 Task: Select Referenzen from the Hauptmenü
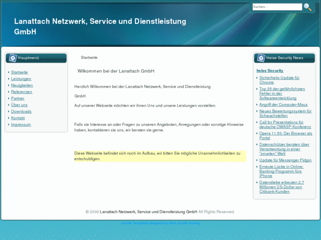22,92
